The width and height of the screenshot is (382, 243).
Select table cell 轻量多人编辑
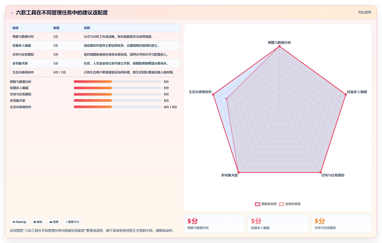point(22,46)
